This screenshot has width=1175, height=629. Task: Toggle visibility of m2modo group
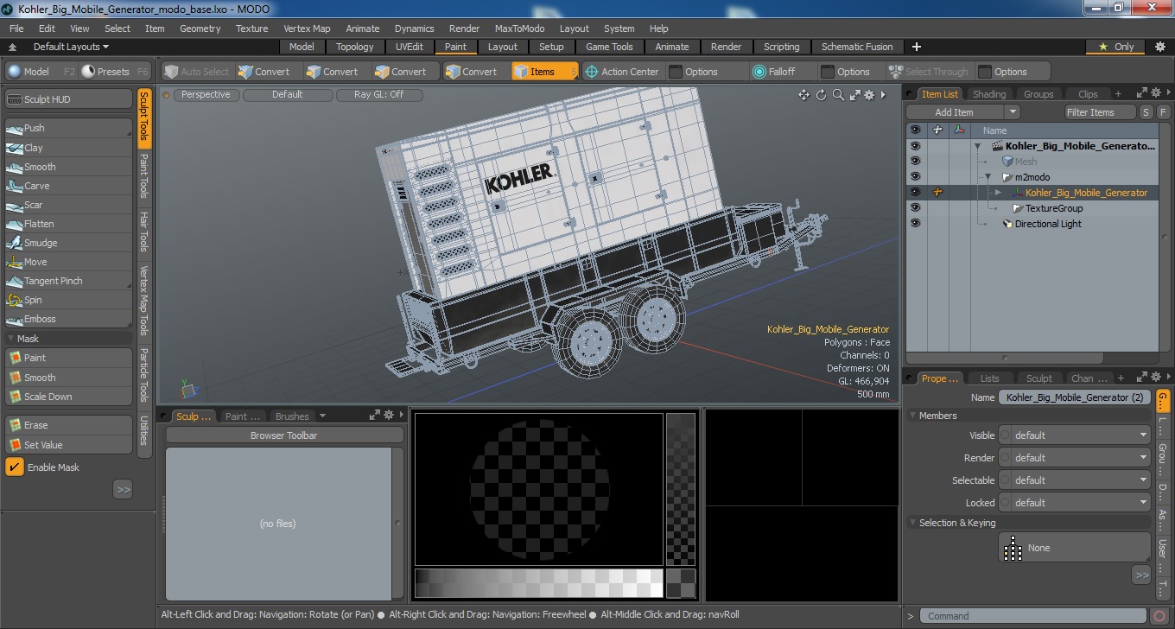point(915,177)
